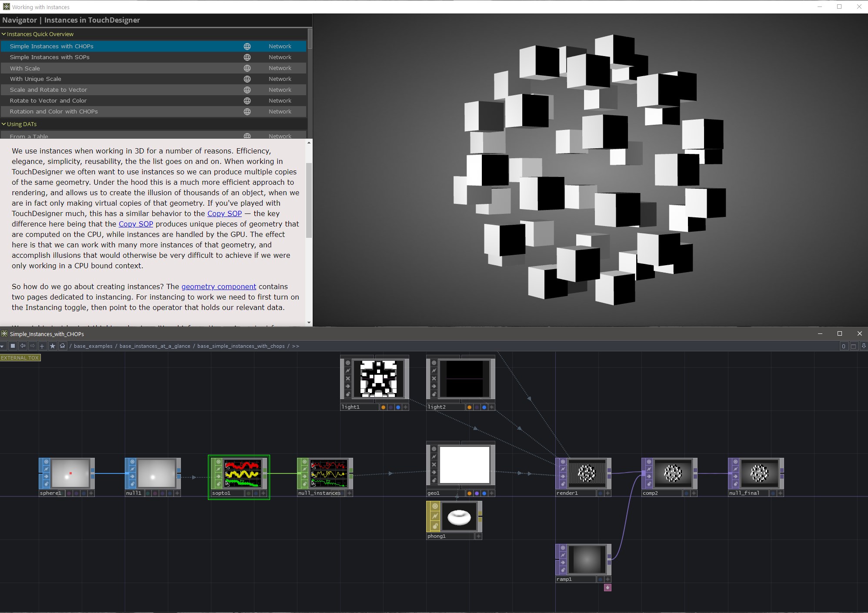Collapse the Using DATs section
868x613 pixels.
click(4, 124)
